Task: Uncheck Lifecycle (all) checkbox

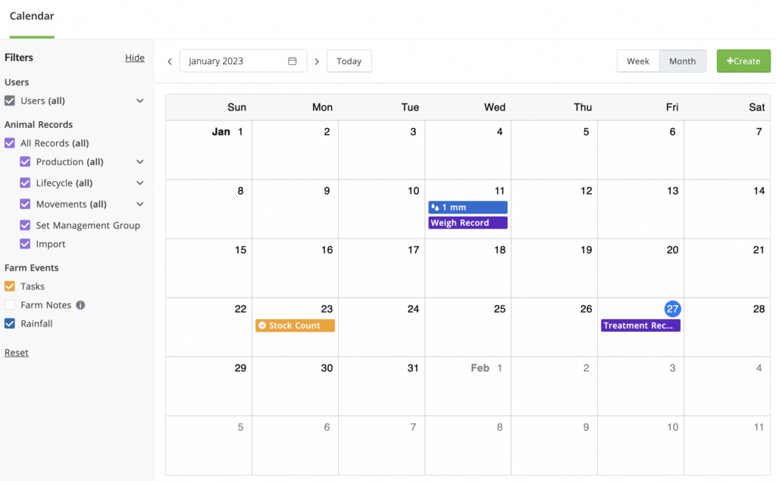Action: point(25,183)
